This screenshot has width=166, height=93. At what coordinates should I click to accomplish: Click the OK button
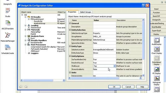coord(114,87)
